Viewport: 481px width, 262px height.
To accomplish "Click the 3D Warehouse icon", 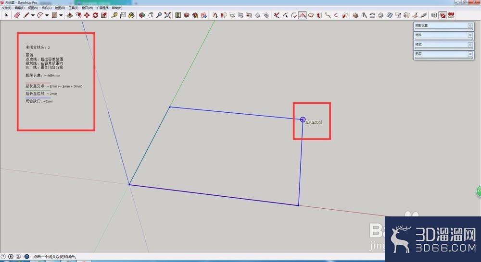I will tap(187, 15).
